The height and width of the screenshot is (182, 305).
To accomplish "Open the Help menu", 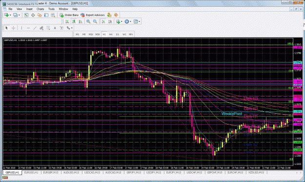I will coord(75,9).
